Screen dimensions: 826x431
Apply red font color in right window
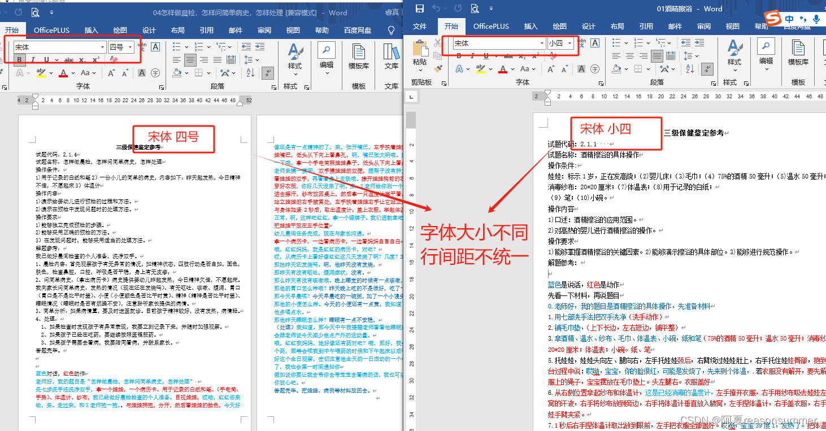coord(503,69)
